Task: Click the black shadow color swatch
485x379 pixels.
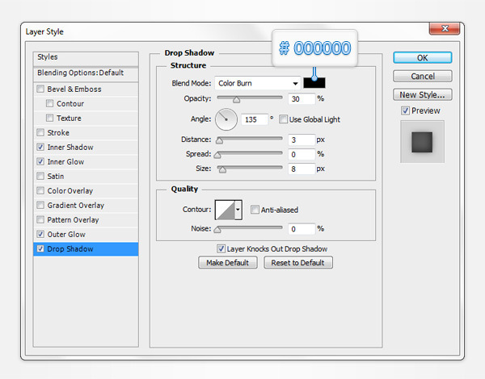Action: [314, 83]
